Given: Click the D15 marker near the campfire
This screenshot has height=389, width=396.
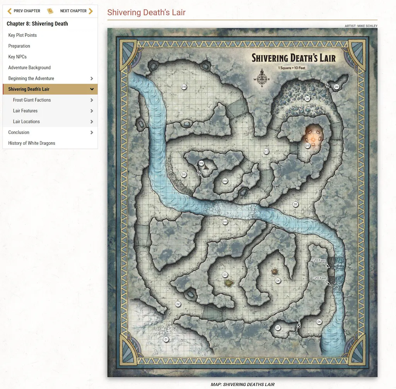Looking at the screenshot, I should (307, 146).
